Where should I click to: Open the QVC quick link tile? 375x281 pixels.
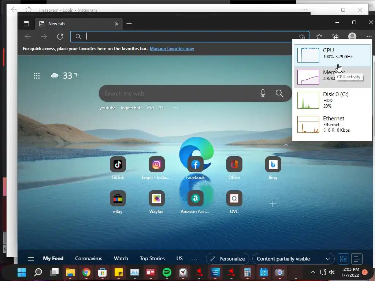234,198
